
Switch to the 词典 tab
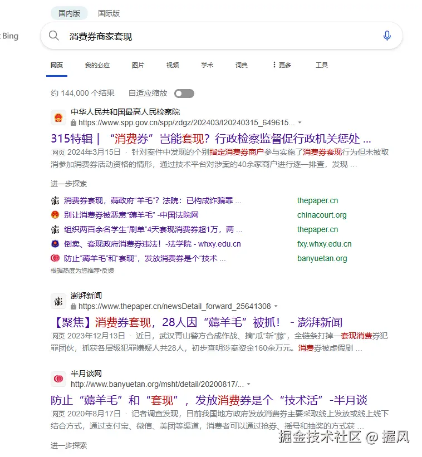[x=242, y=65]
